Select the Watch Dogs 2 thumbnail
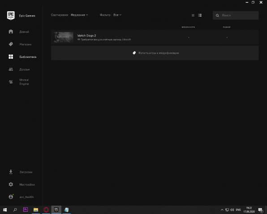The height and width of the screenshot is (214, 267). (63, 37)
